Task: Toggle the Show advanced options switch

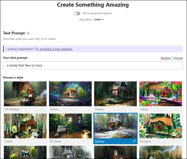Action: [x=77, y=13]
